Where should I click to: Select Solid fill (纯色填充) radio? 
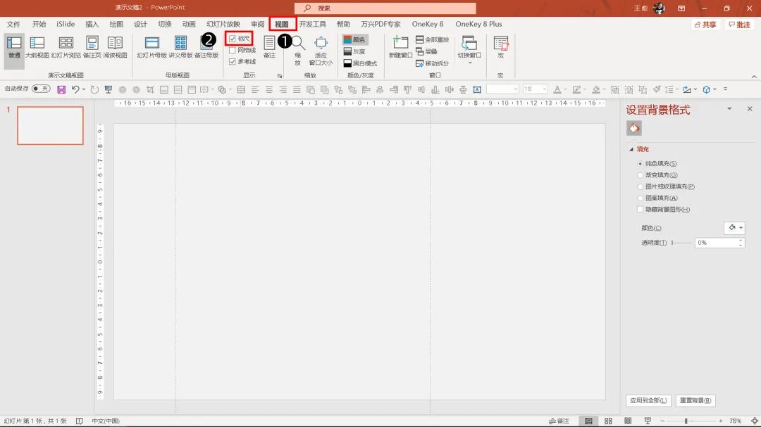pyautogui.click(x=640, y=164)
